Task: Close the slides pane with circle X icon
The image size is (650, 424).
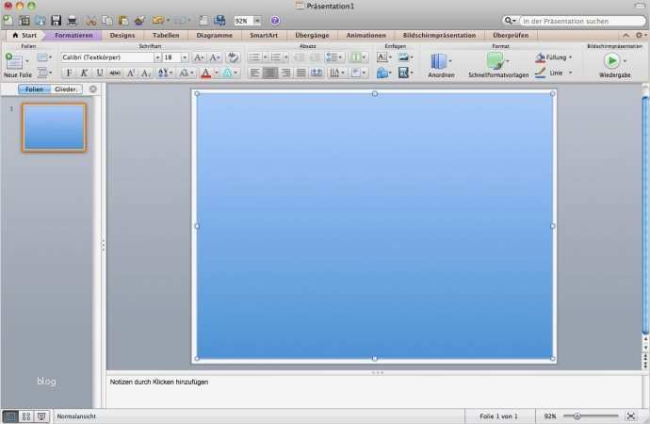Action: pyautogui.click(x=93, y=89)
